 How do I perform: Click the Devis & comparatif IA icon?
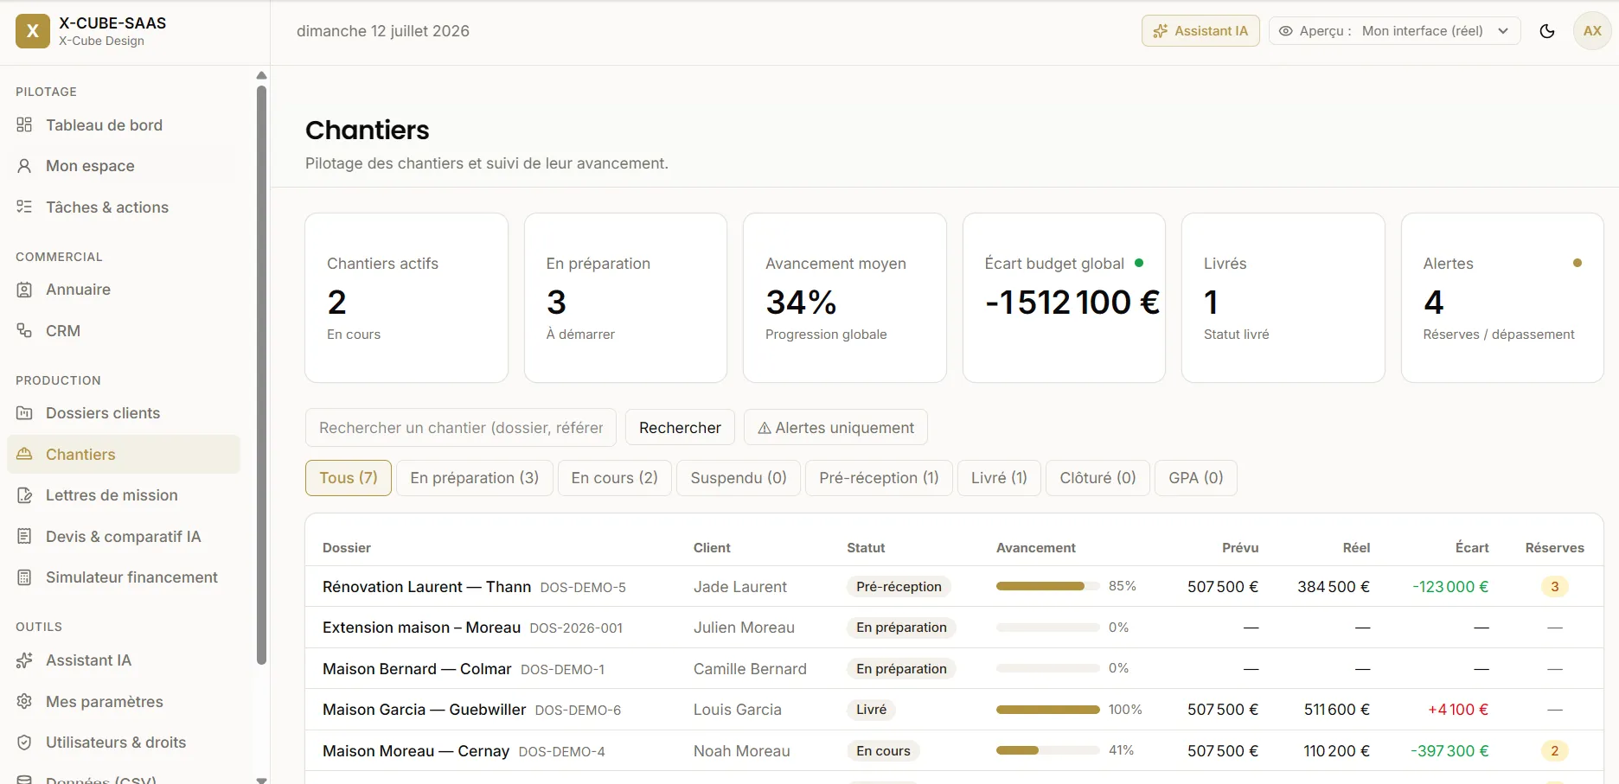click(24, 537)
